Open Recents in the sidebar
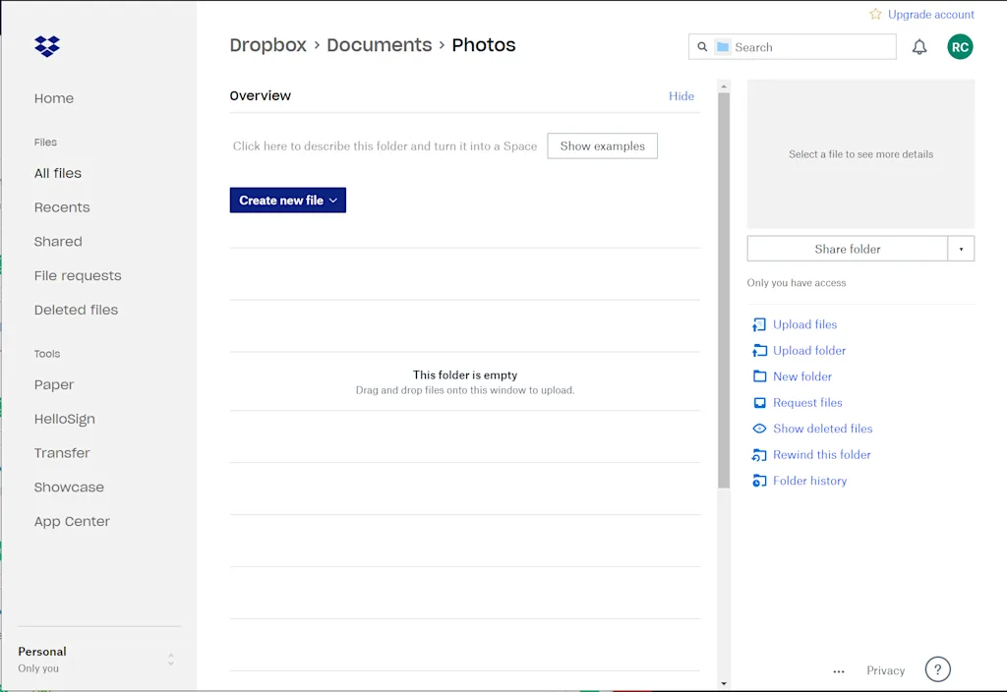Viewport: 1007px width, 692px height. [x=62, y=207]
